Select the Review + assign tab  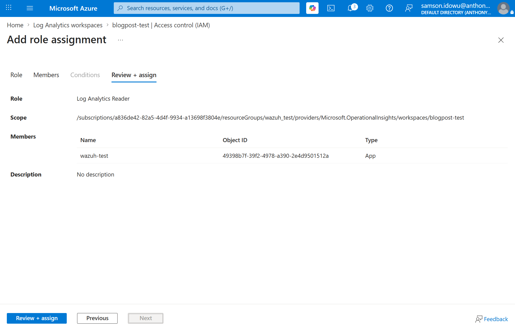point(134,75)
